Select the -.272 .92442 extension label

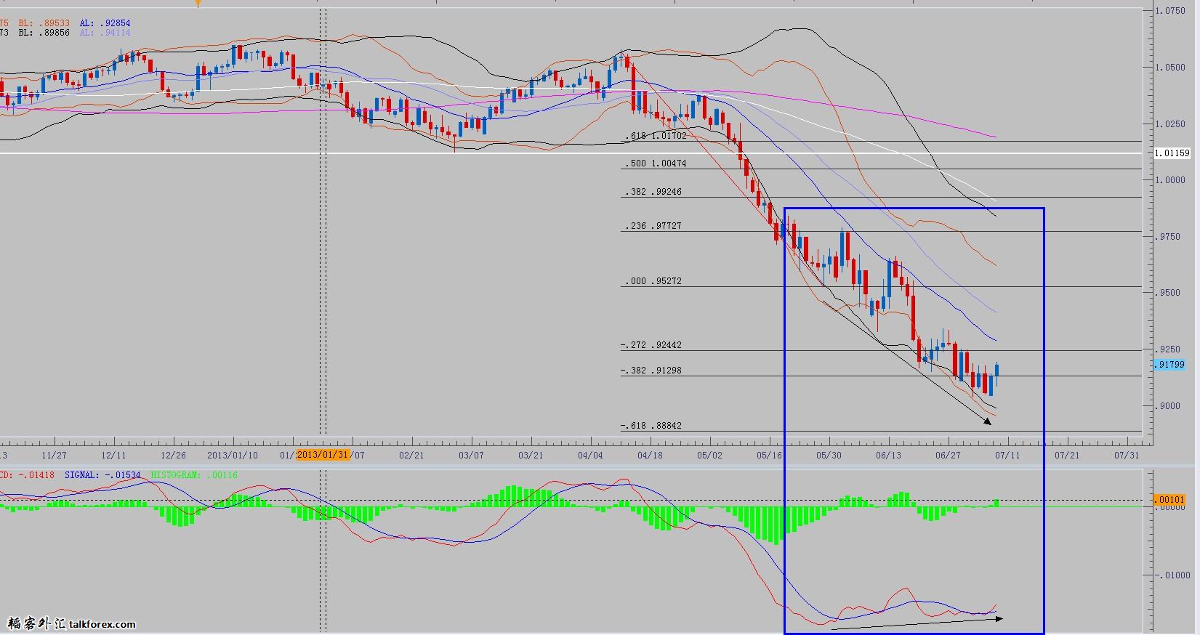[651, 345]
